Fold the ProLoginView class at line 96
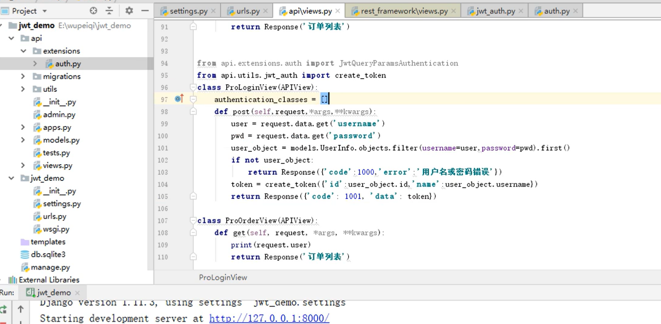Viewport: 661px width, 324px height. 193,87
